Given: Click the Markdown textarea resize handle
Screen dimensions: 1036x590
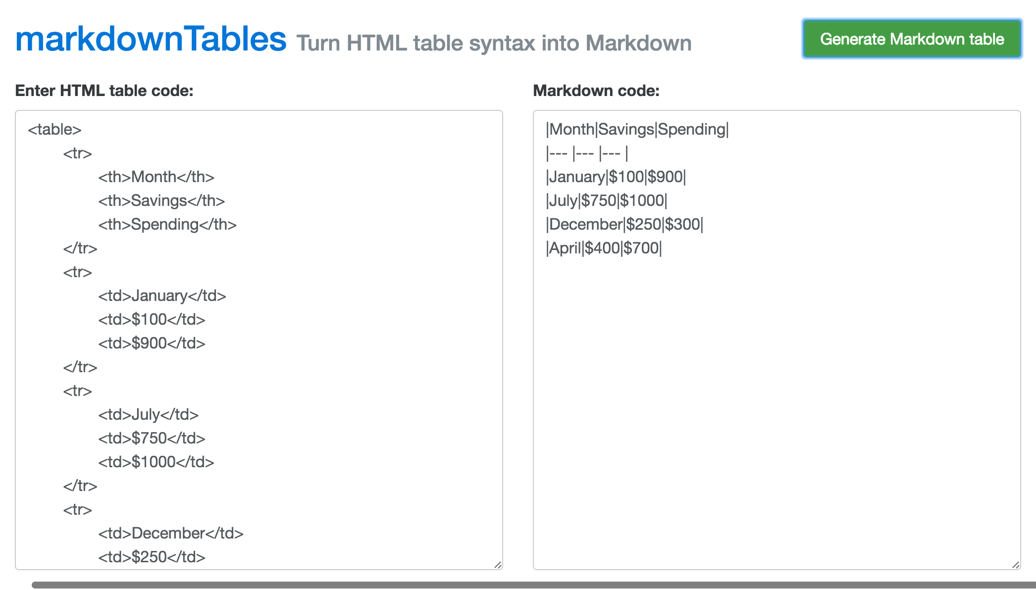Looking at the screenshot, I should pyautogui.click(x=1016, y=565).
